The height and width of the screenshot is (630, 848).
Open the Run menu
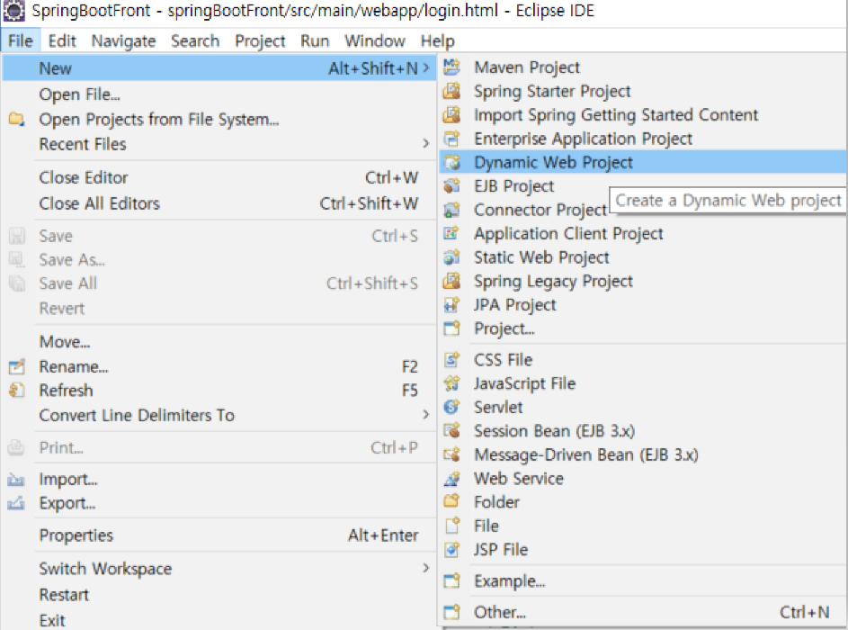[x=315, y=40]
